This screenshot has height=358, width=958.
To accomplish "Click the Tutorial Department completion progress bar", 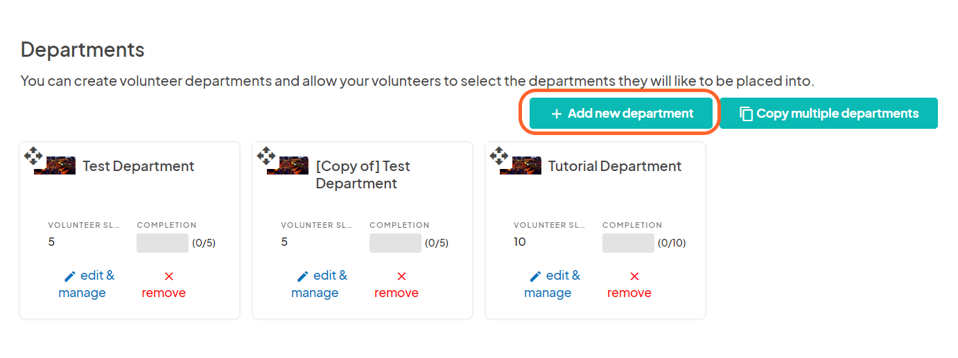I will [x=628, y=243].
